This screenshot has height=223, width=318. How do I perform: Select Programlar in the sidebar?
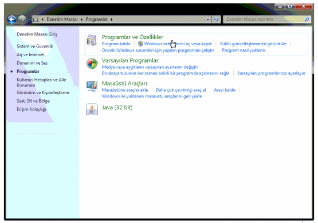[28, 72]
